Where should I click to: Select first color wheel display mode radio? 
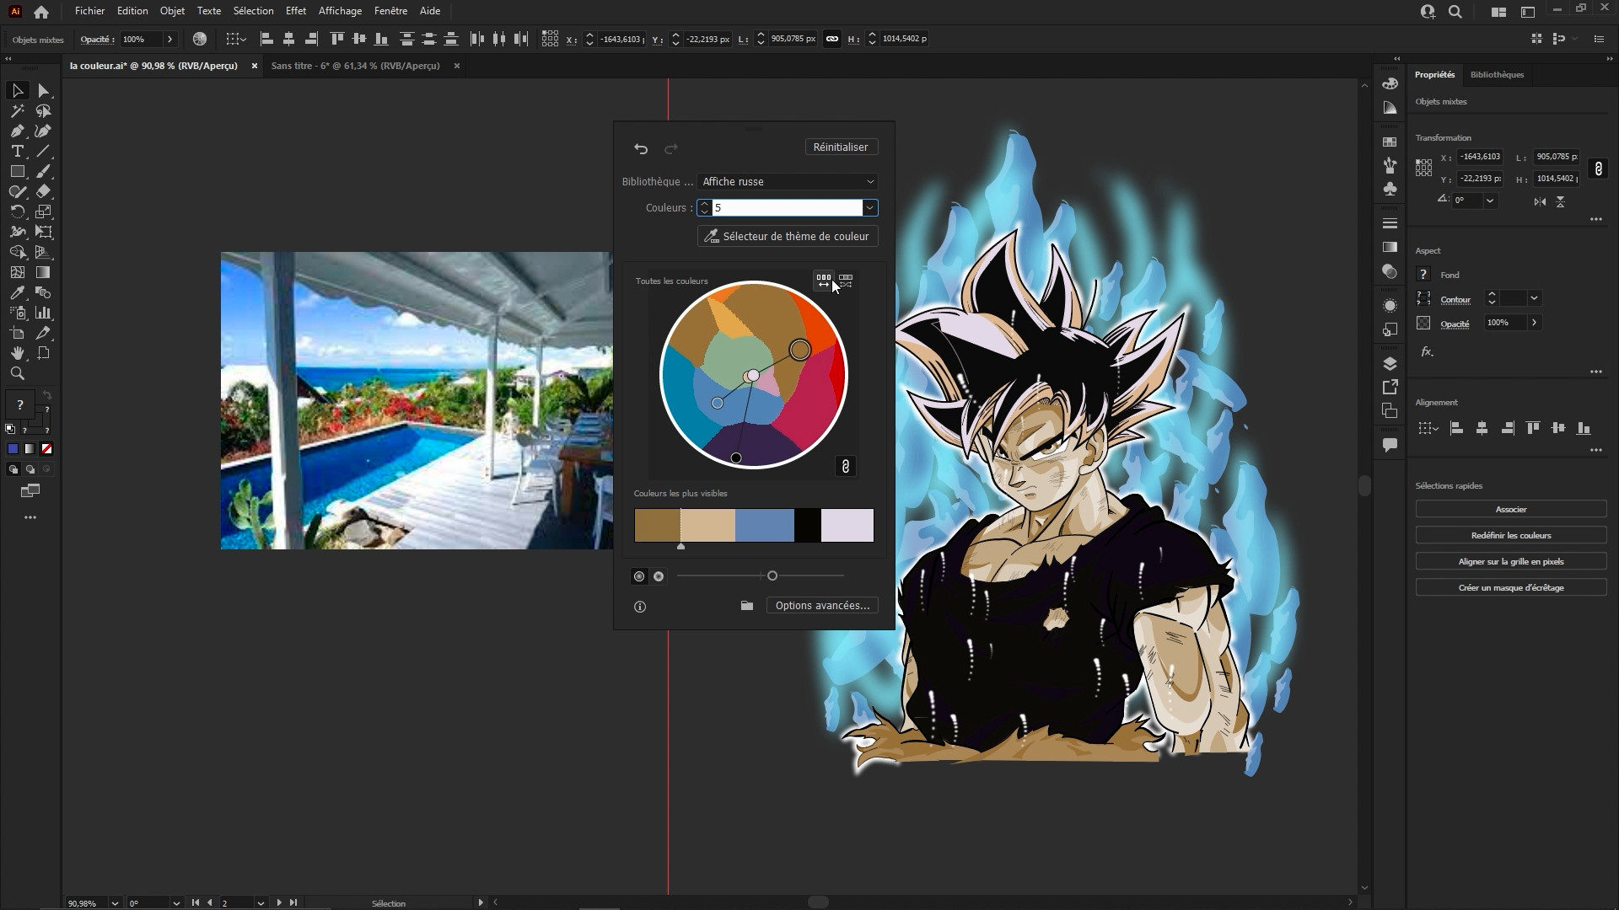point(639,576)
